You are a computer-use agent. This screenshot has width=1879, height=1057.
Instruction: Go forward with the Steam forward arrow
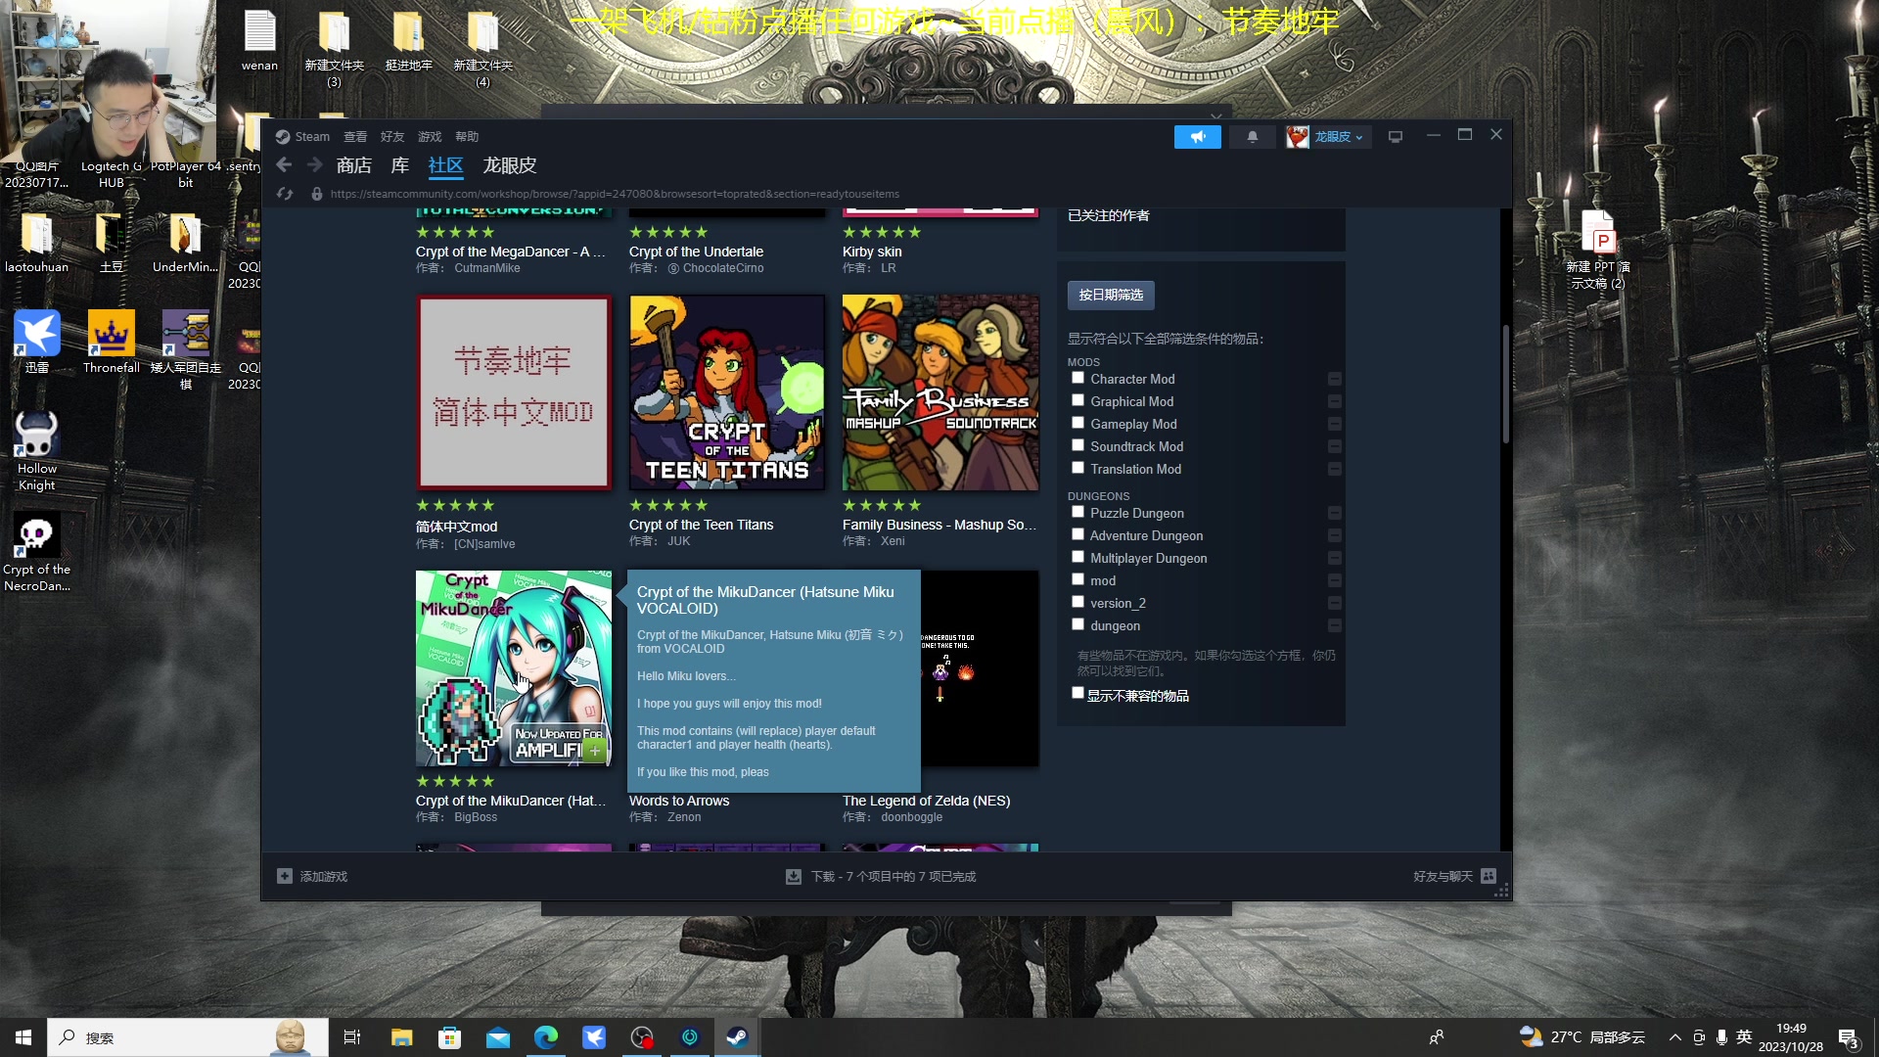(315, 165)
